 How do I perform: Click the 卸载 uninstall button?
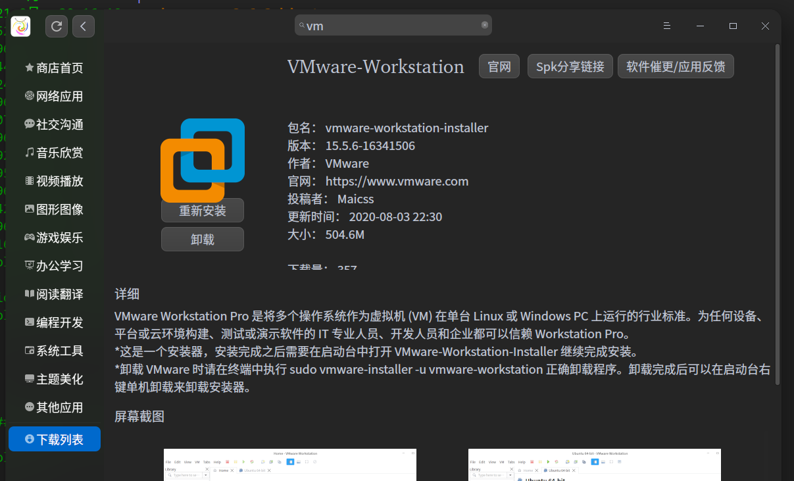pyautogui.click(x=203, y=240)
